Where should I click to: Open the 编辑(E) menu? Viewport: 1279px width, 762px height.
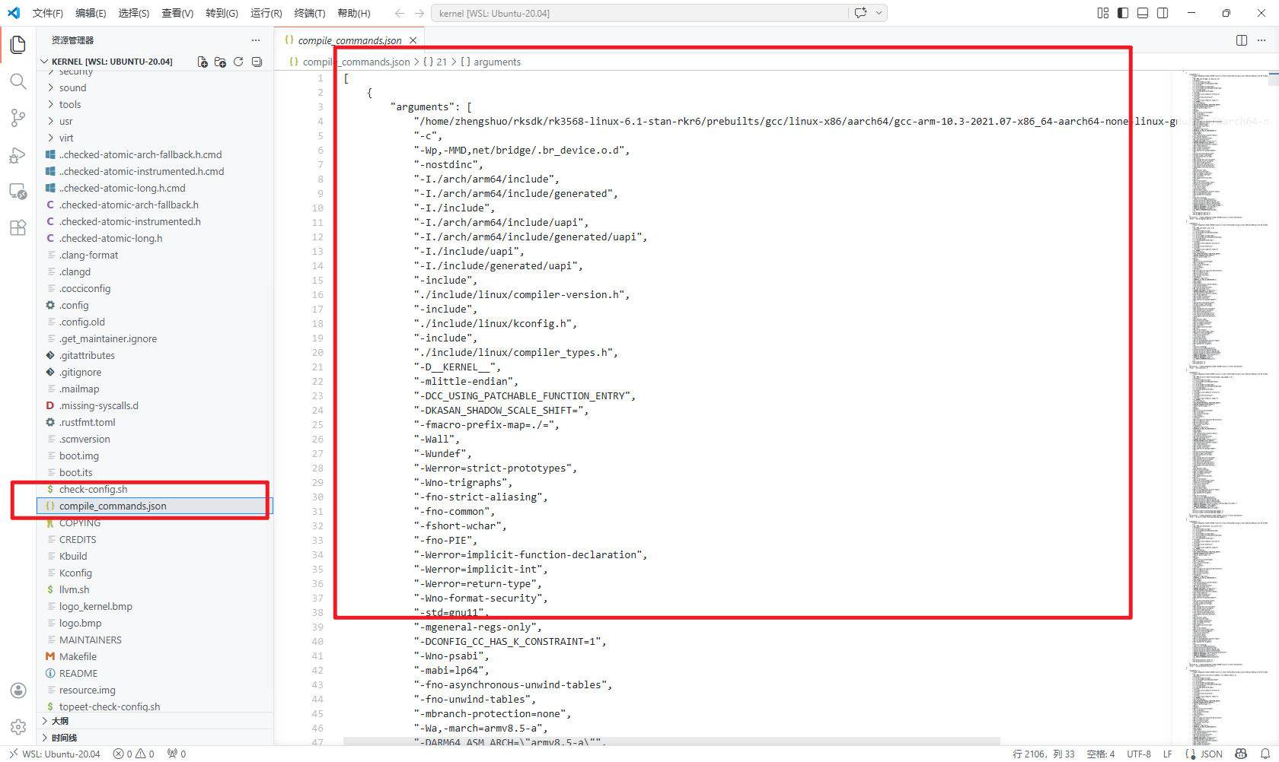pyautogui.click(x=91, y=13)
